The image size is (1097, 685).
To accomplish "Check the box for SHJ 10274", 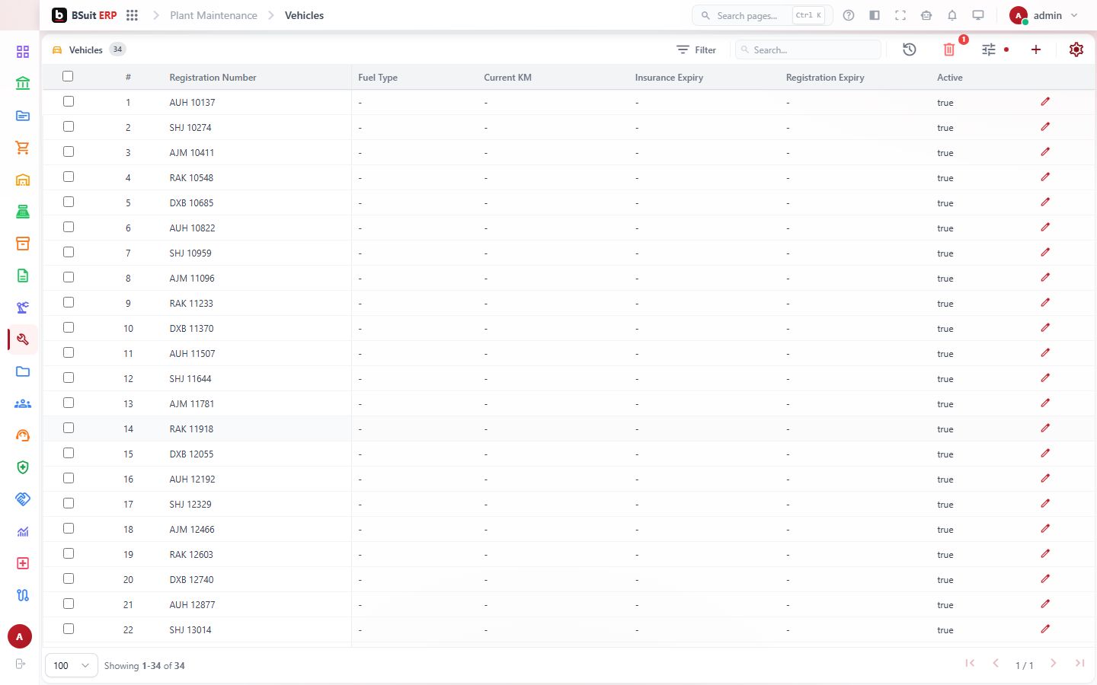I will coord(69,126).
